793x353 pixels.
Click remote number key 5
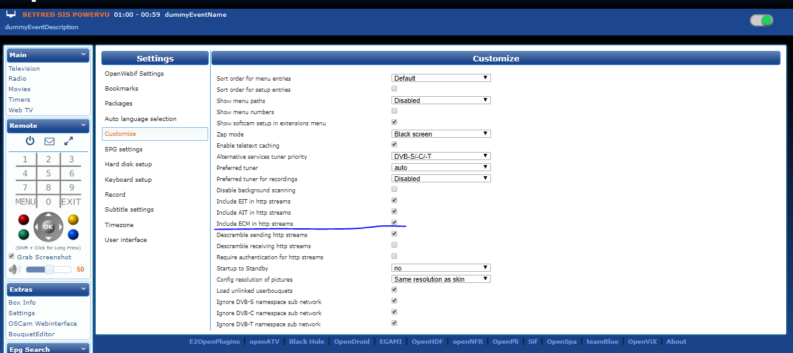click(x=48, y=174)
